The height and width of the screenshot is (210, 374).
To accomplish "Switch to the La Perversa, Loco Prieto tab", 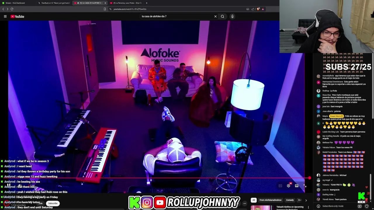I will (126, 3).
